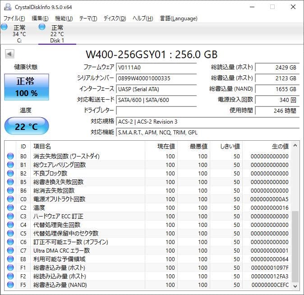Click power on hours value 246 時間
The image size is (304, 295).
pos(277,111)
